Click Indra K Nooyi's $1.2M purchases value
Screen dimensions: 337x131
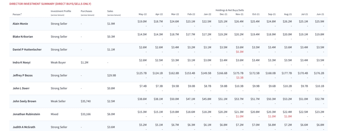[x=84, y=63]
